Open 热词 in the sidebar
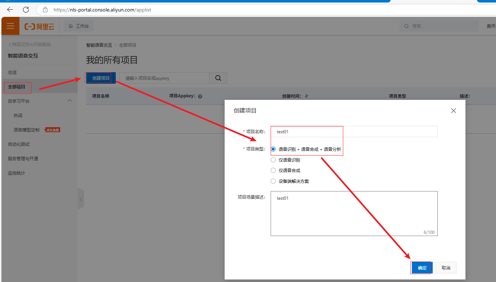This screenshot has height=282, width=496. pos(18,116)
